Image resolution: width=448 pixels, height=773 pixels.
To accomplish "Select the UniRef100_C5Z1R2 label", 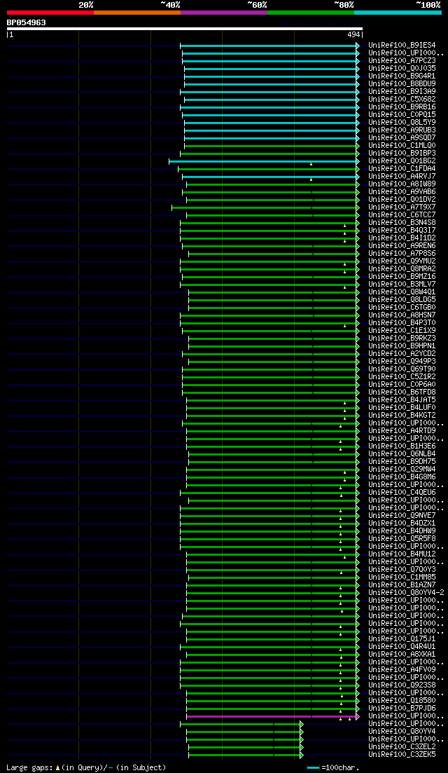I will (402, 376).
